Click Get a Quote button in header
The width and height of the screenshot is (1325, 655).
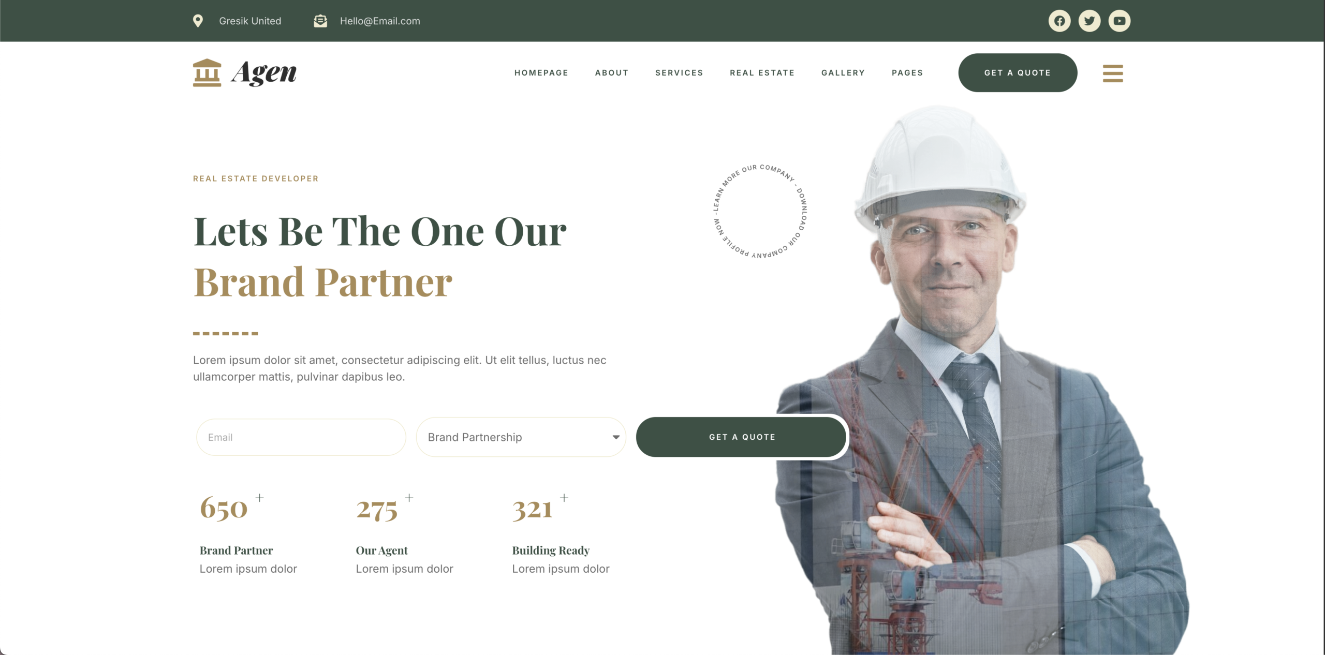point(1018,73)
